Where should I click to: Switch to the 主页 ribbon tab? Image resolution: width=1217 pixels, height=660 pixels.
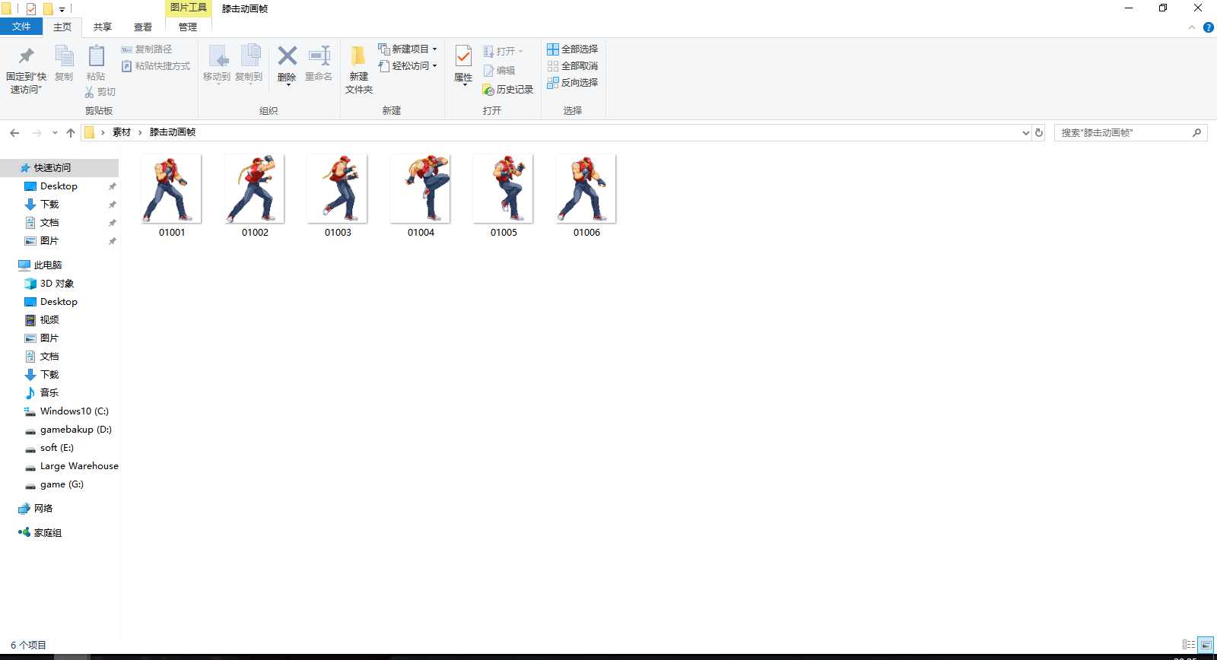tap(62, 27)
